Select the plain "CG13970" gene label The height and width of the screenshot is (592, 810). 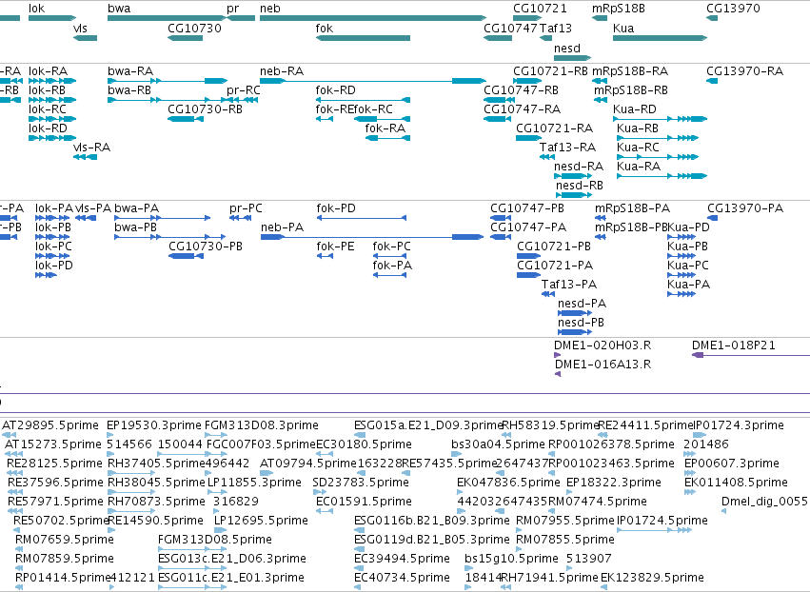coord(733,9)
